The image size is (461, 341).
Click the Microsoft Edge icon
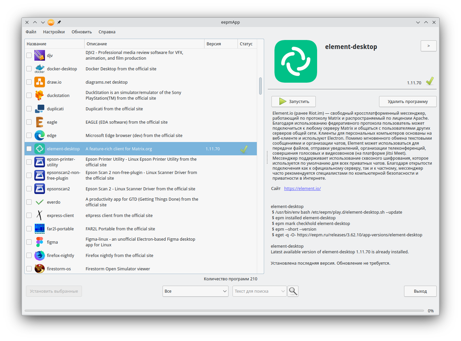[x=40, y=135]
